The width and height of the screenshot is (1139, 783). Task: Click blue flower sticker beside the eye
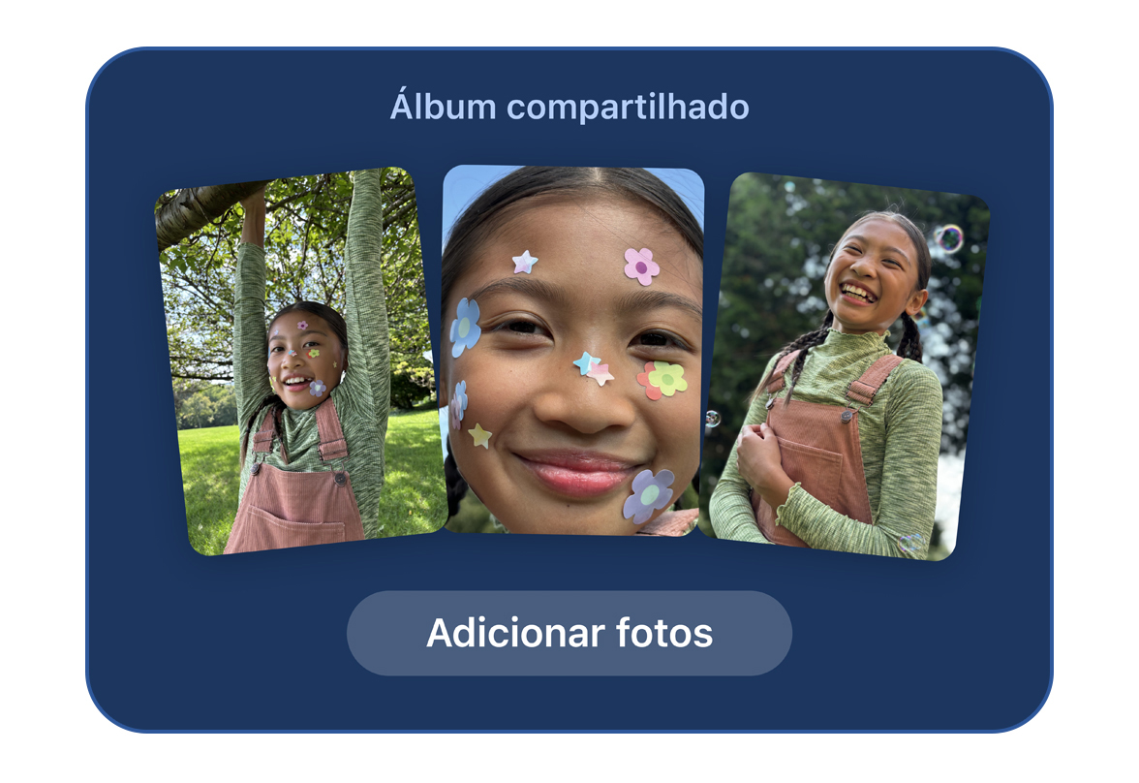(465, 328)
